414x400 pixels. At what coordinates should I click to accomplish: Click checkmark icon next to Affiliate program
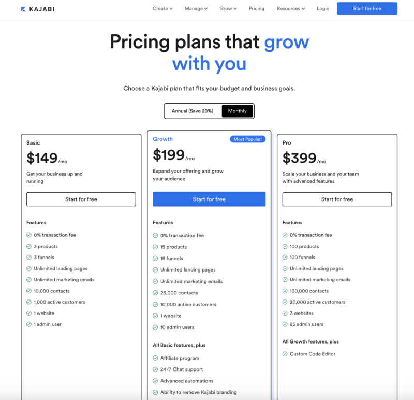coord(155,358)
